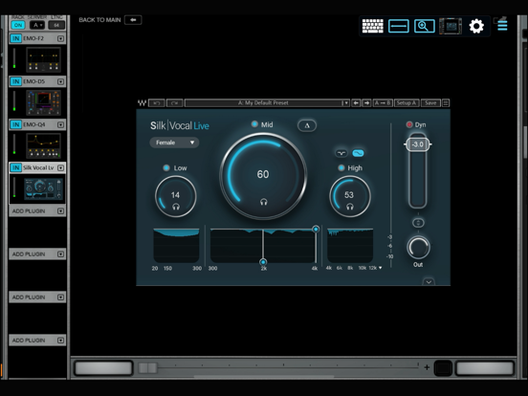528x396 pixels.
Task: Click the Setup A button
Action: coord(407,103)
